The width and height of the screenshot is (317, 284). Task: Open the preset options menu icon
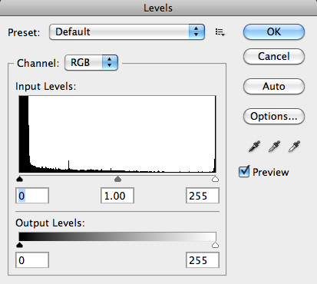tap(220, 32)
